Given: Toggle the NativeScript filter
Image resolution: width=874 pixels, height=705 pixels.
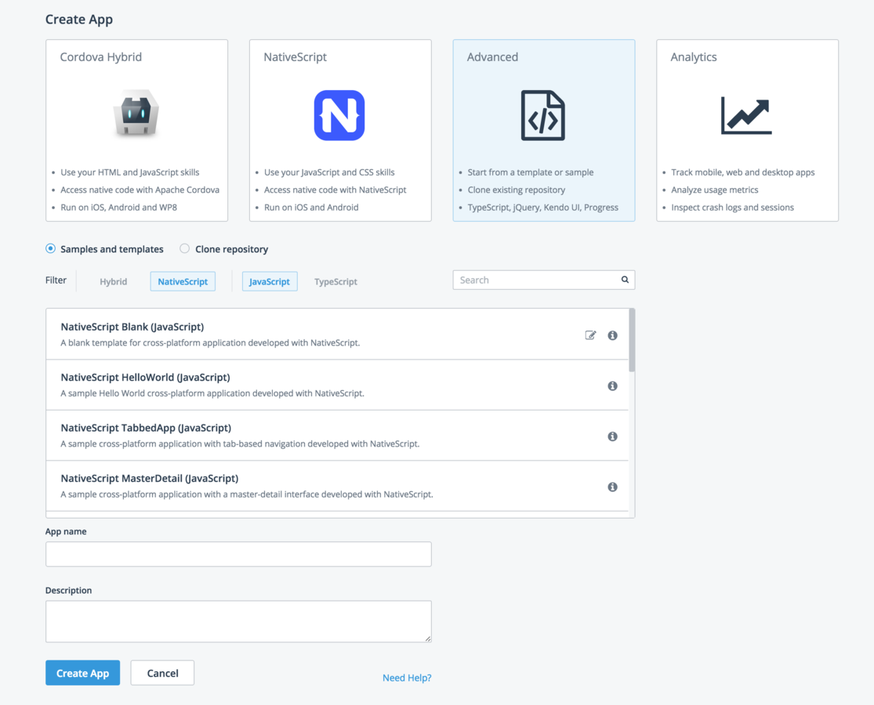Looking at the screenshot, I should pyautogui.click(x=183, y=281).
